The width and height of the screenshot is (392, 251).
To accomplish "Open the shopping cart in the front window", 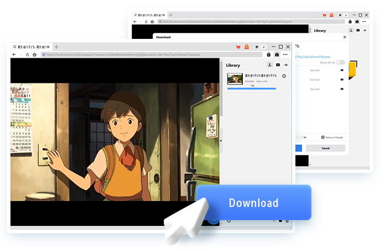I will pyautogui.click(x=238, y=47).
